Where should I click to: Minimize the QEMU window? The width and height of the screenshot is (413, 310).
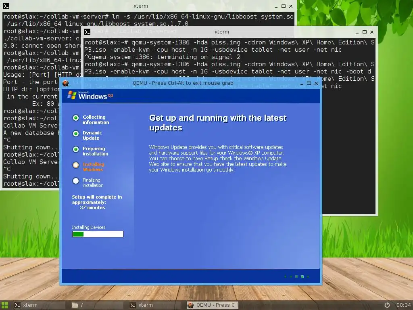pyautogui.click(x=302, y=83)
